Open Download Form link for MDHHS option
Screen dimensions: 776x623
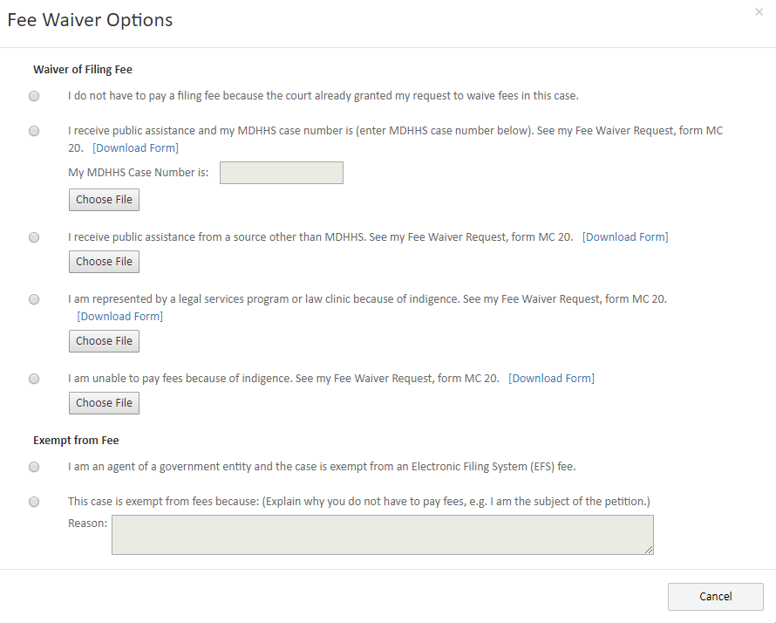tap(135, 148)
